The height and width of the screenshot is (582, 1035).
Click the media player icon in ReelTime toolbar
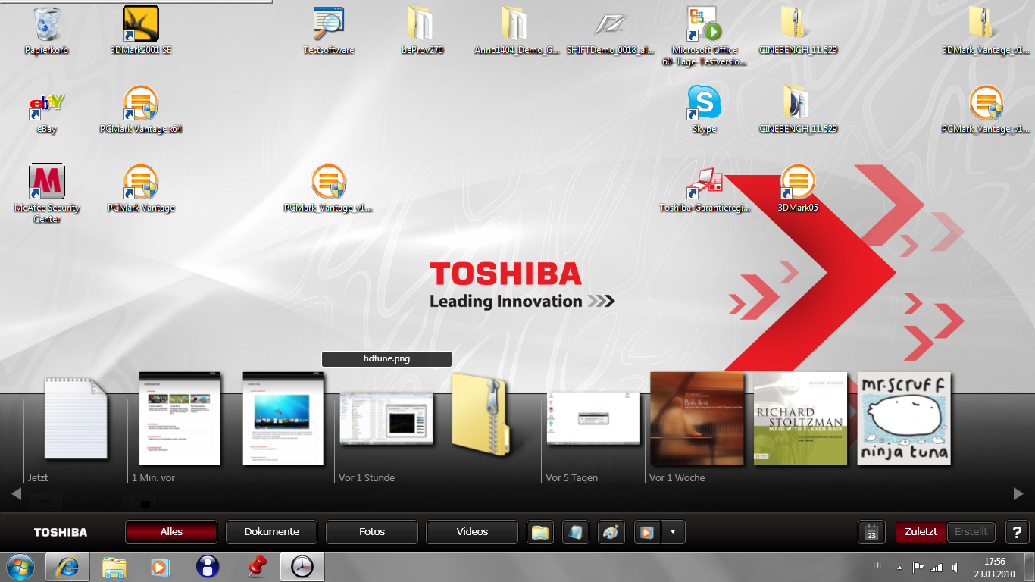pyautogui.click(x=647, y=532)
